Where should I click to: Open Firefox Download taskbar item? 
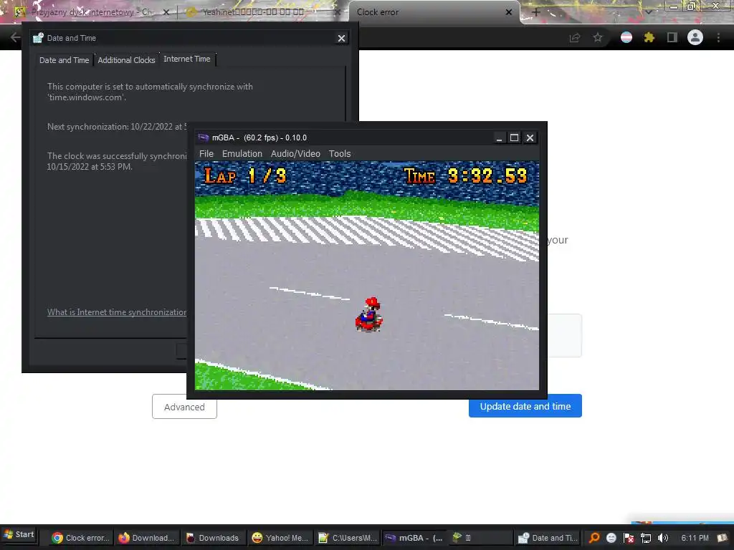point(147,538)
